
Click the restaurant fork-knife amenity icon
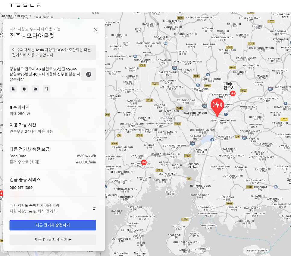(46, 89)
